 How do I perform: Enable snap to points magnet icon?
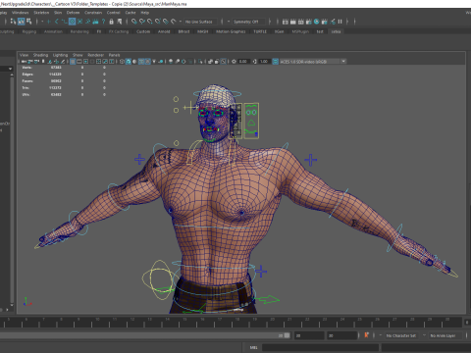coord(149,22)
